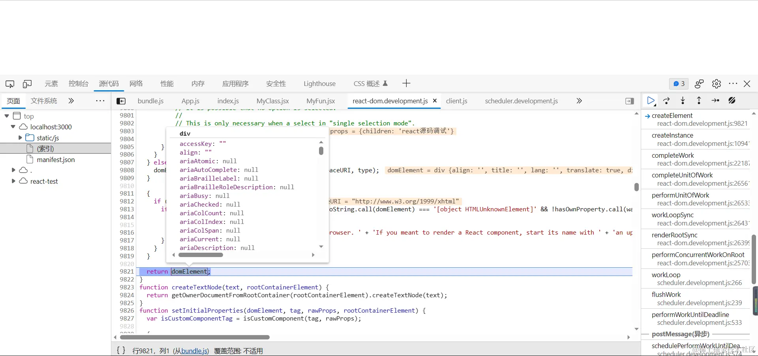Pretty-print source with braces icon

121,350
